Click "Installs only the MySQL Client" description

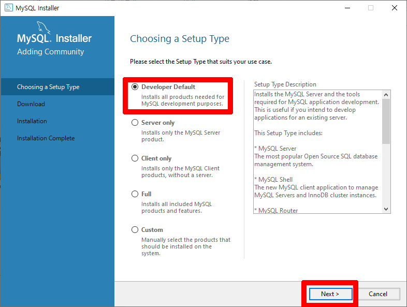click(180, 171)
